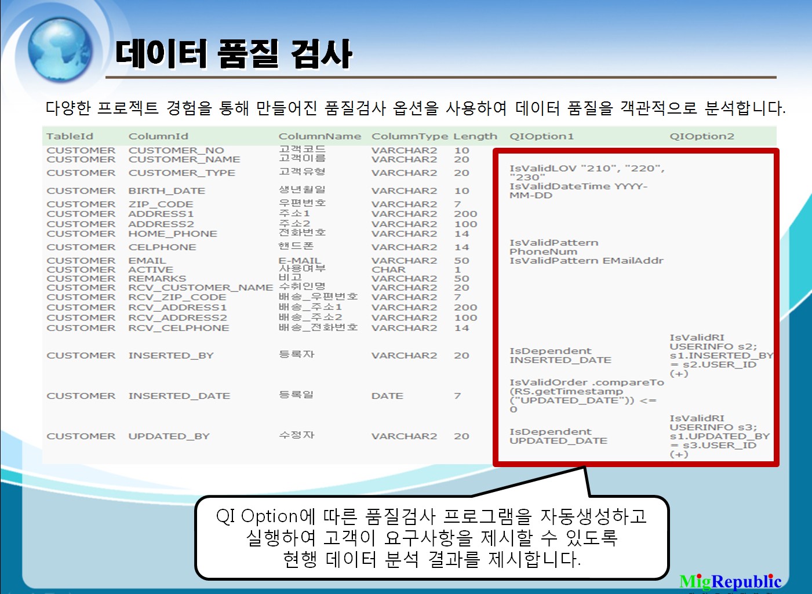Click the QIOption2 column header

702,136
